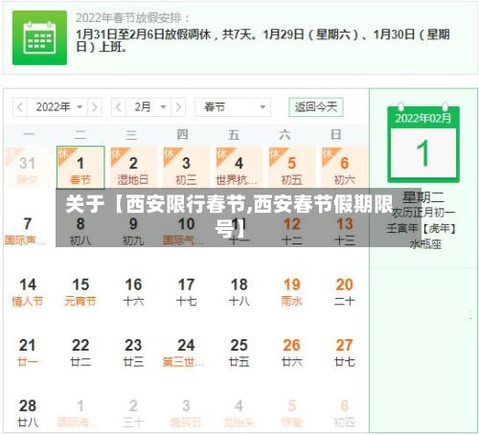This screenshot has height=435, width=479.
Task: Open the 2月 month dropdown
Action: 148,107
